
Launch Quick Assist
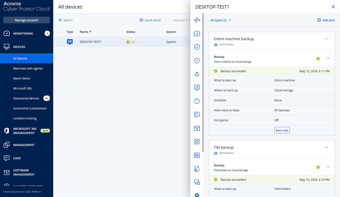point(150,20)
